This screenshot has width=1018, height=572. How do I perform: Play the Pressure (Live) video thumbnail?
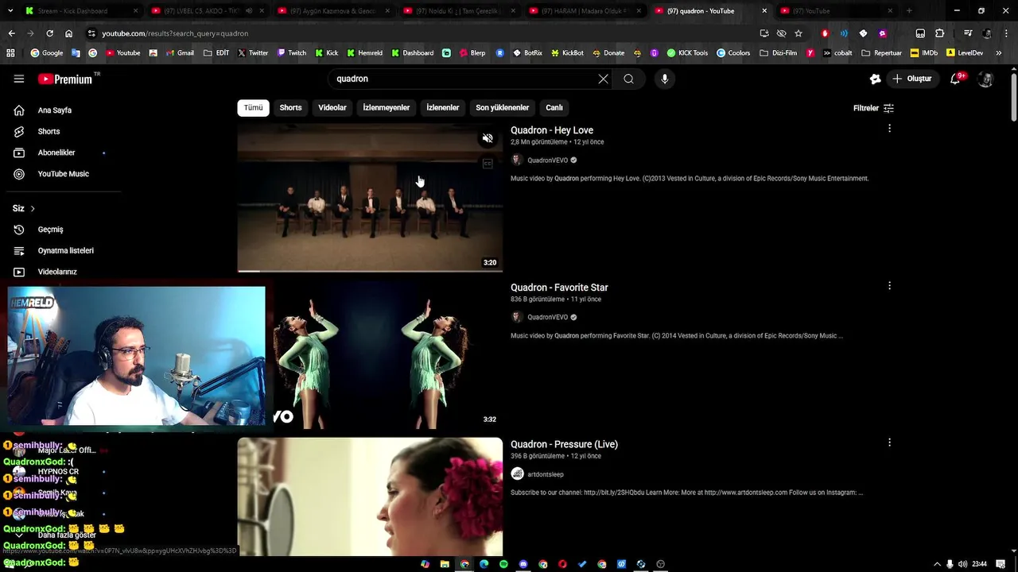tap(370, 497)
